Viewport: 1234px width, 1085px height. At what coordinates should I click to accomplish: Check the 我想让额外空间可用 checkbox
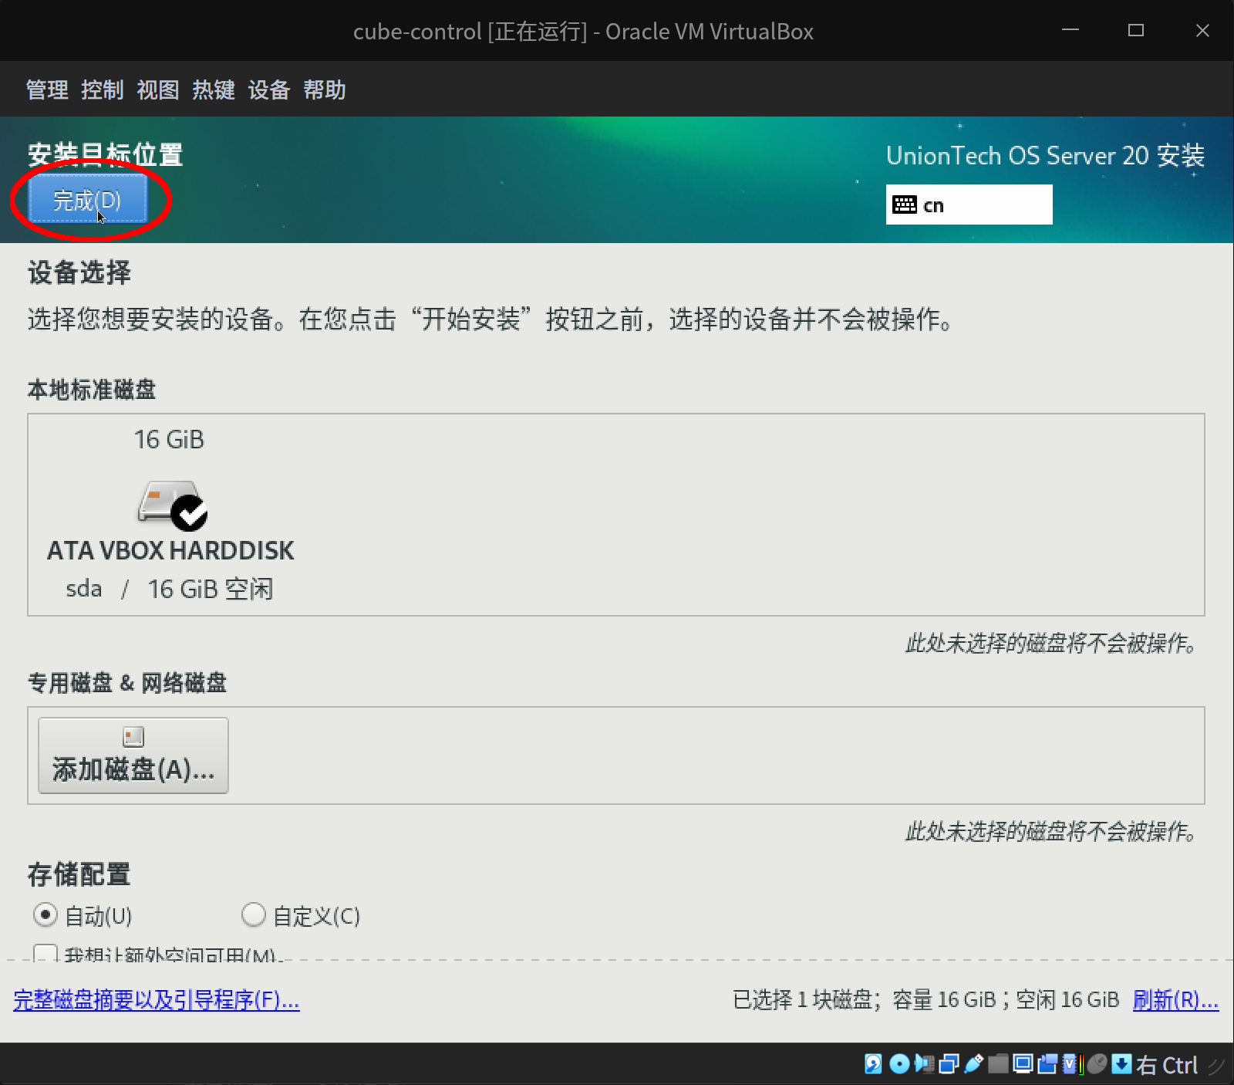click(46, 955)
